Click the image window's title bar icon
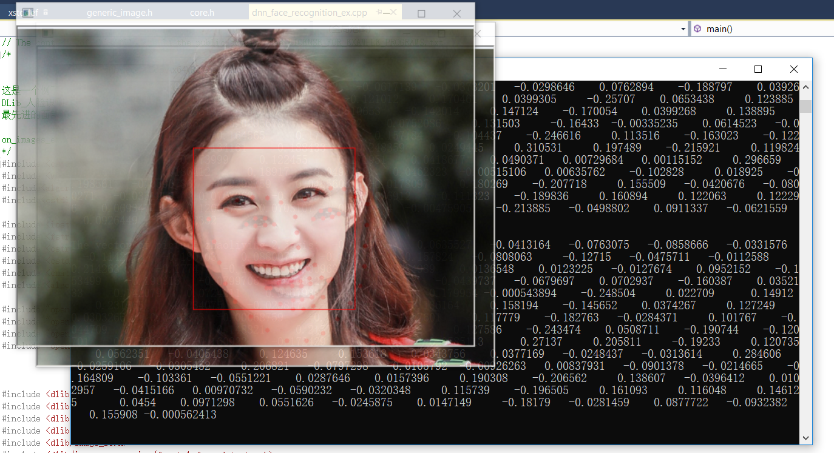Screen dimensions: 834x453 (x=27, y=13)
